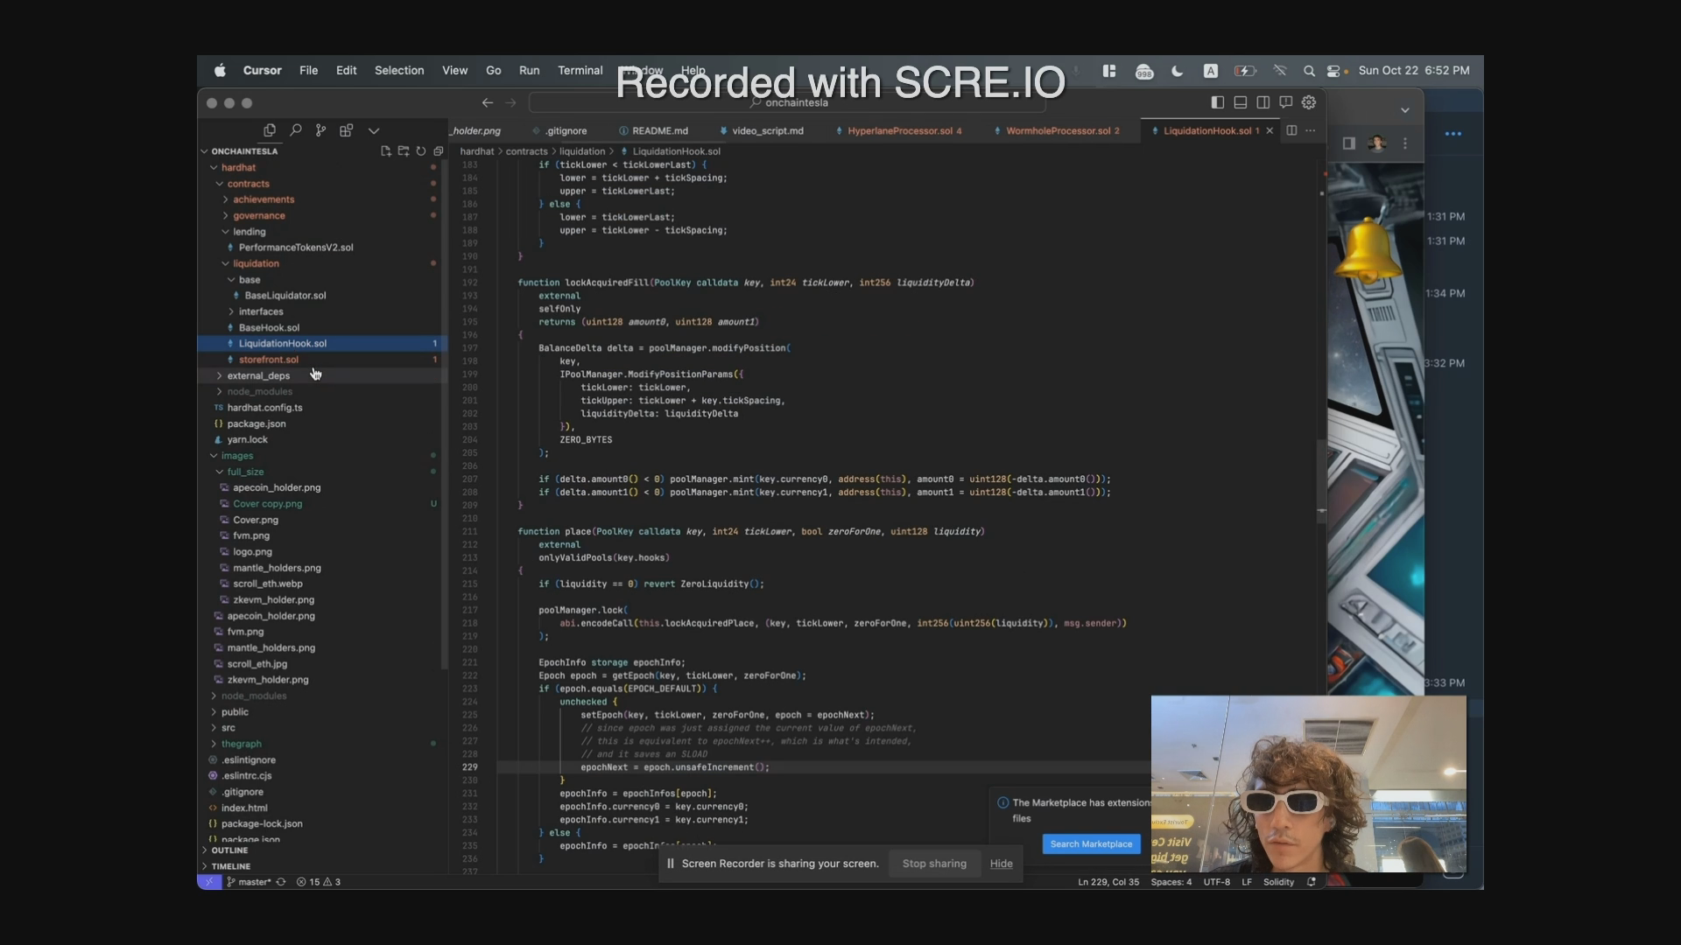
Task: Open the Source Control view icon
Action: (321, 130)
